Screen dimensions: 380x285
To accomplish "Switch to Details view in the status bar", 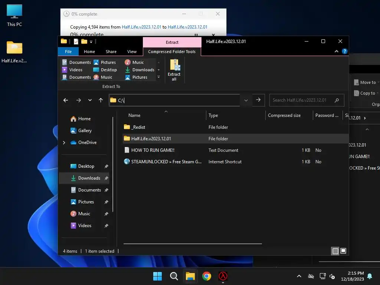I will pyautogui.click(x=335, y=251).
